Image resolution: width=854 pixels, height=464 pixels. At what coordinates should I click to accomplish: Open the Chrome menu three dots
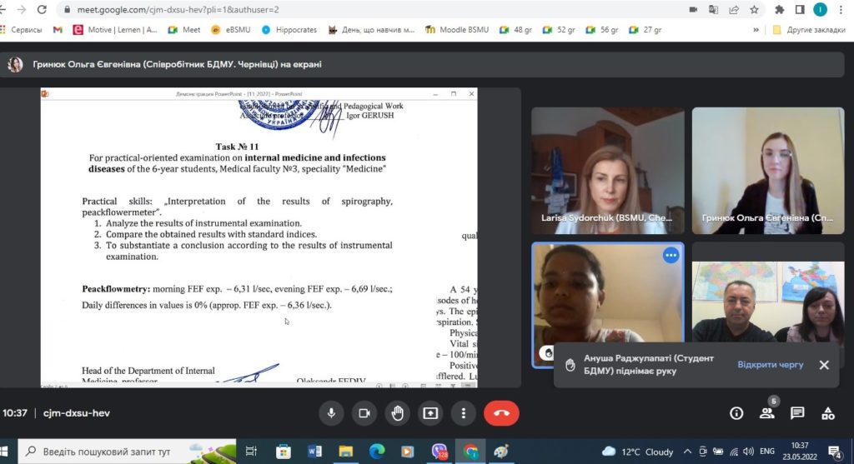[x=841, y=10]
